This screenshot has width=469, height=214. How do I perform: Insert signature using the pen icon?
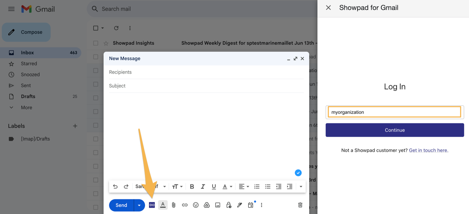pyautogui.click(x=239, y=205)
